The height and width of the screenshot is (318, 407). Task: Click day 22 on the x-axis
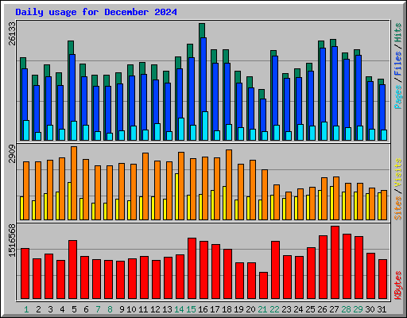(x=274, y=309)
